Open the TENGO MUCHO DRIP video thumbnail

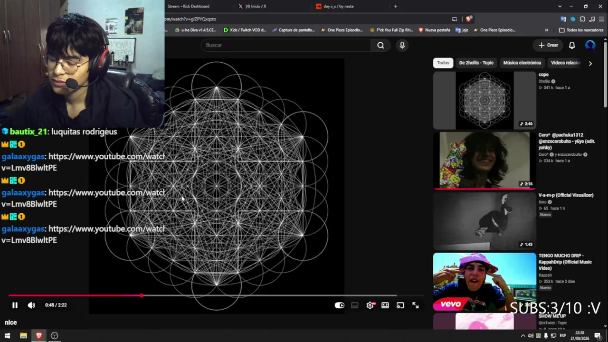(484, 282)
